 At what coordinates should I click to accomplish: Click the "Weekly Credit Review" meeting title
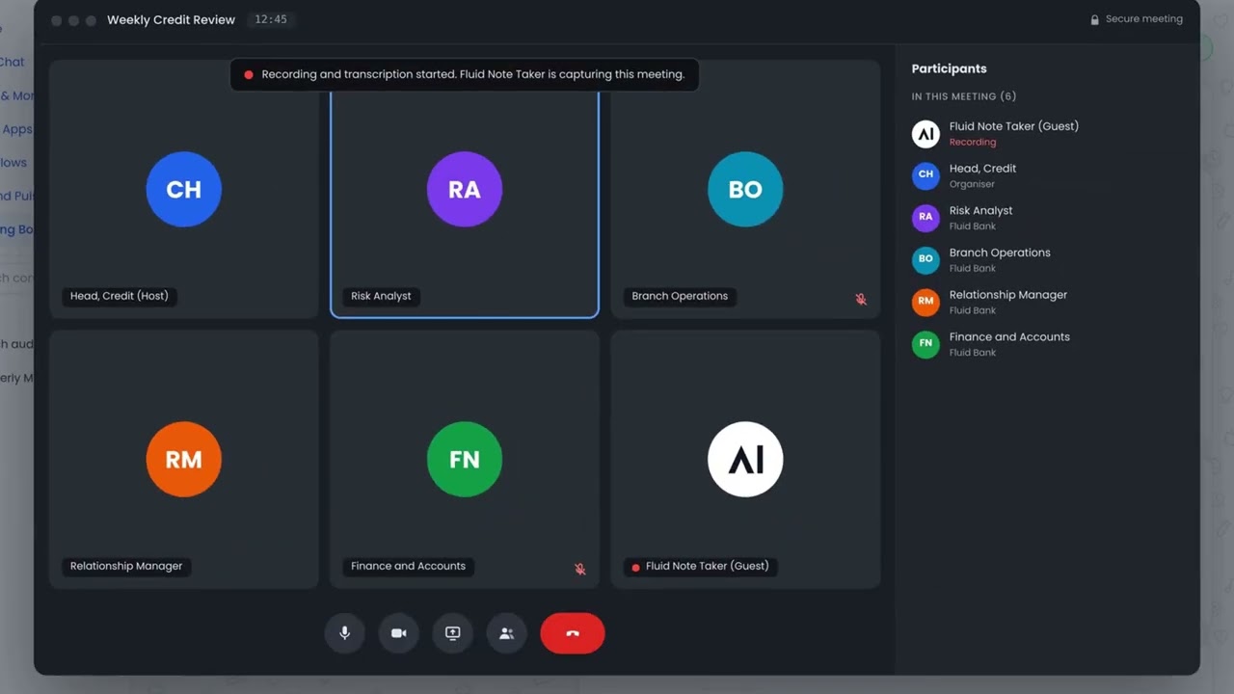171,19
